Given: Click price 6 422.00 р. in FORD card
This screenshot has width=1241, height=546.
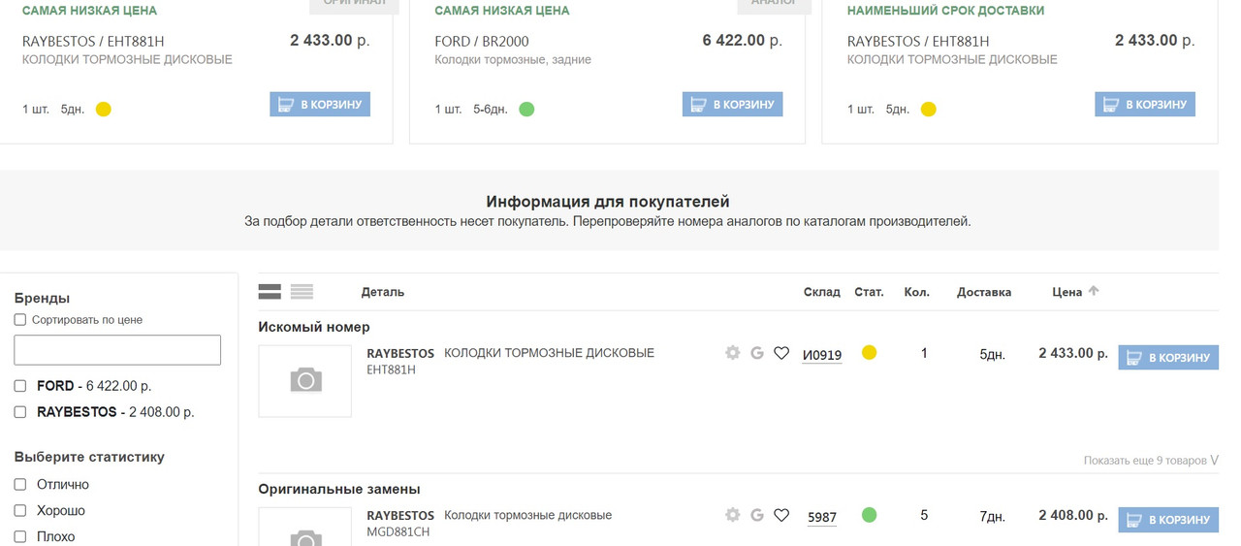Looking at the screenshot, I should 742,40.
